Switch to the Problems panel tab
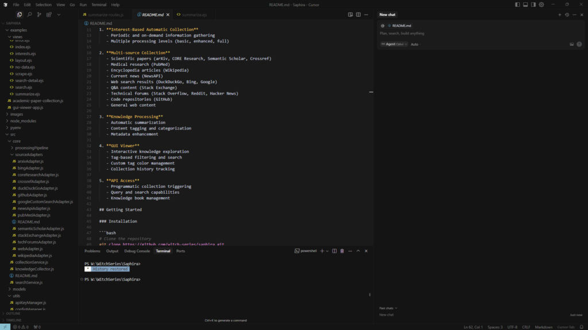This screenshot has height=330, width=588. click(x=92, y=251)
